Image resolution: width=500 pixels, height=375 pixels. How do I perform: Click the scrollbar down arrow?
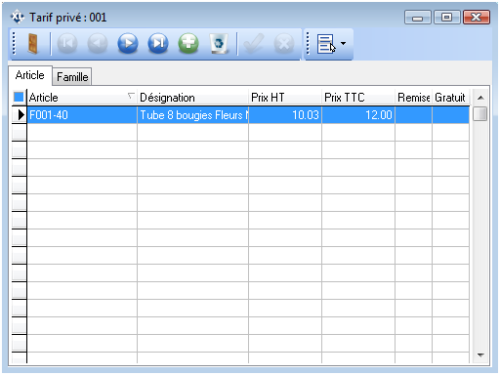pyautogui.click(x=480, y=354)
